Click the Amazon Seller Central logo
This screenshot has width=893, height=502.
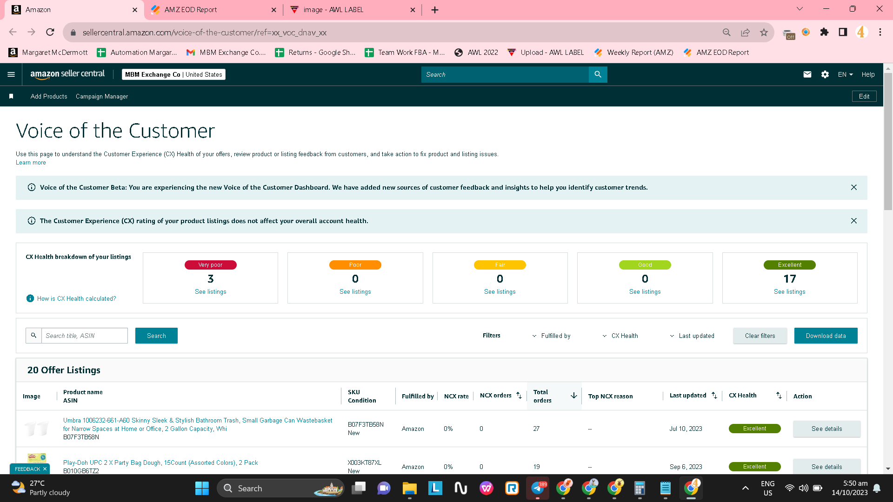tap(67, 74)
